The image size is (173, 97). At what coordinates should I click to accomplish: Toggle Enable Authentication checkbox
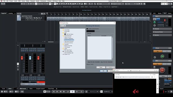click(87, 29)
